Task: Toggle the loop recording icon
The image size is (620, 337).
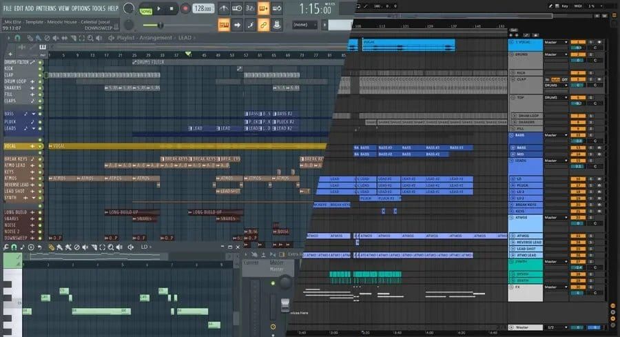Action: [x=277, y=8]
